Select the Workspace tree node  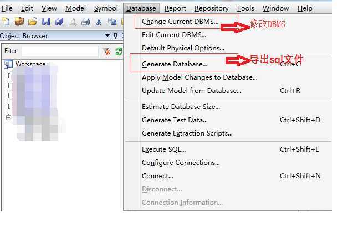point(30,64)
